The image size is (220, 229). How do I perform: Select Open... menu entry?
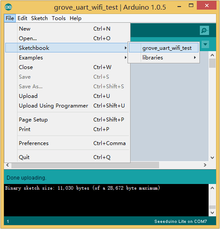coord(67,38)
